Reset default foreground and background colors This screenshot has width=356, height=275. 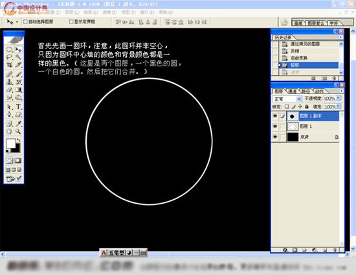pos(7,151)
